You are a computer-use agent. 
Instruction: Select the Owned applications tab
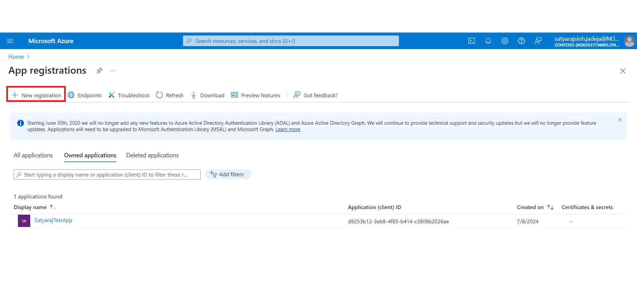tap(90, 155)
